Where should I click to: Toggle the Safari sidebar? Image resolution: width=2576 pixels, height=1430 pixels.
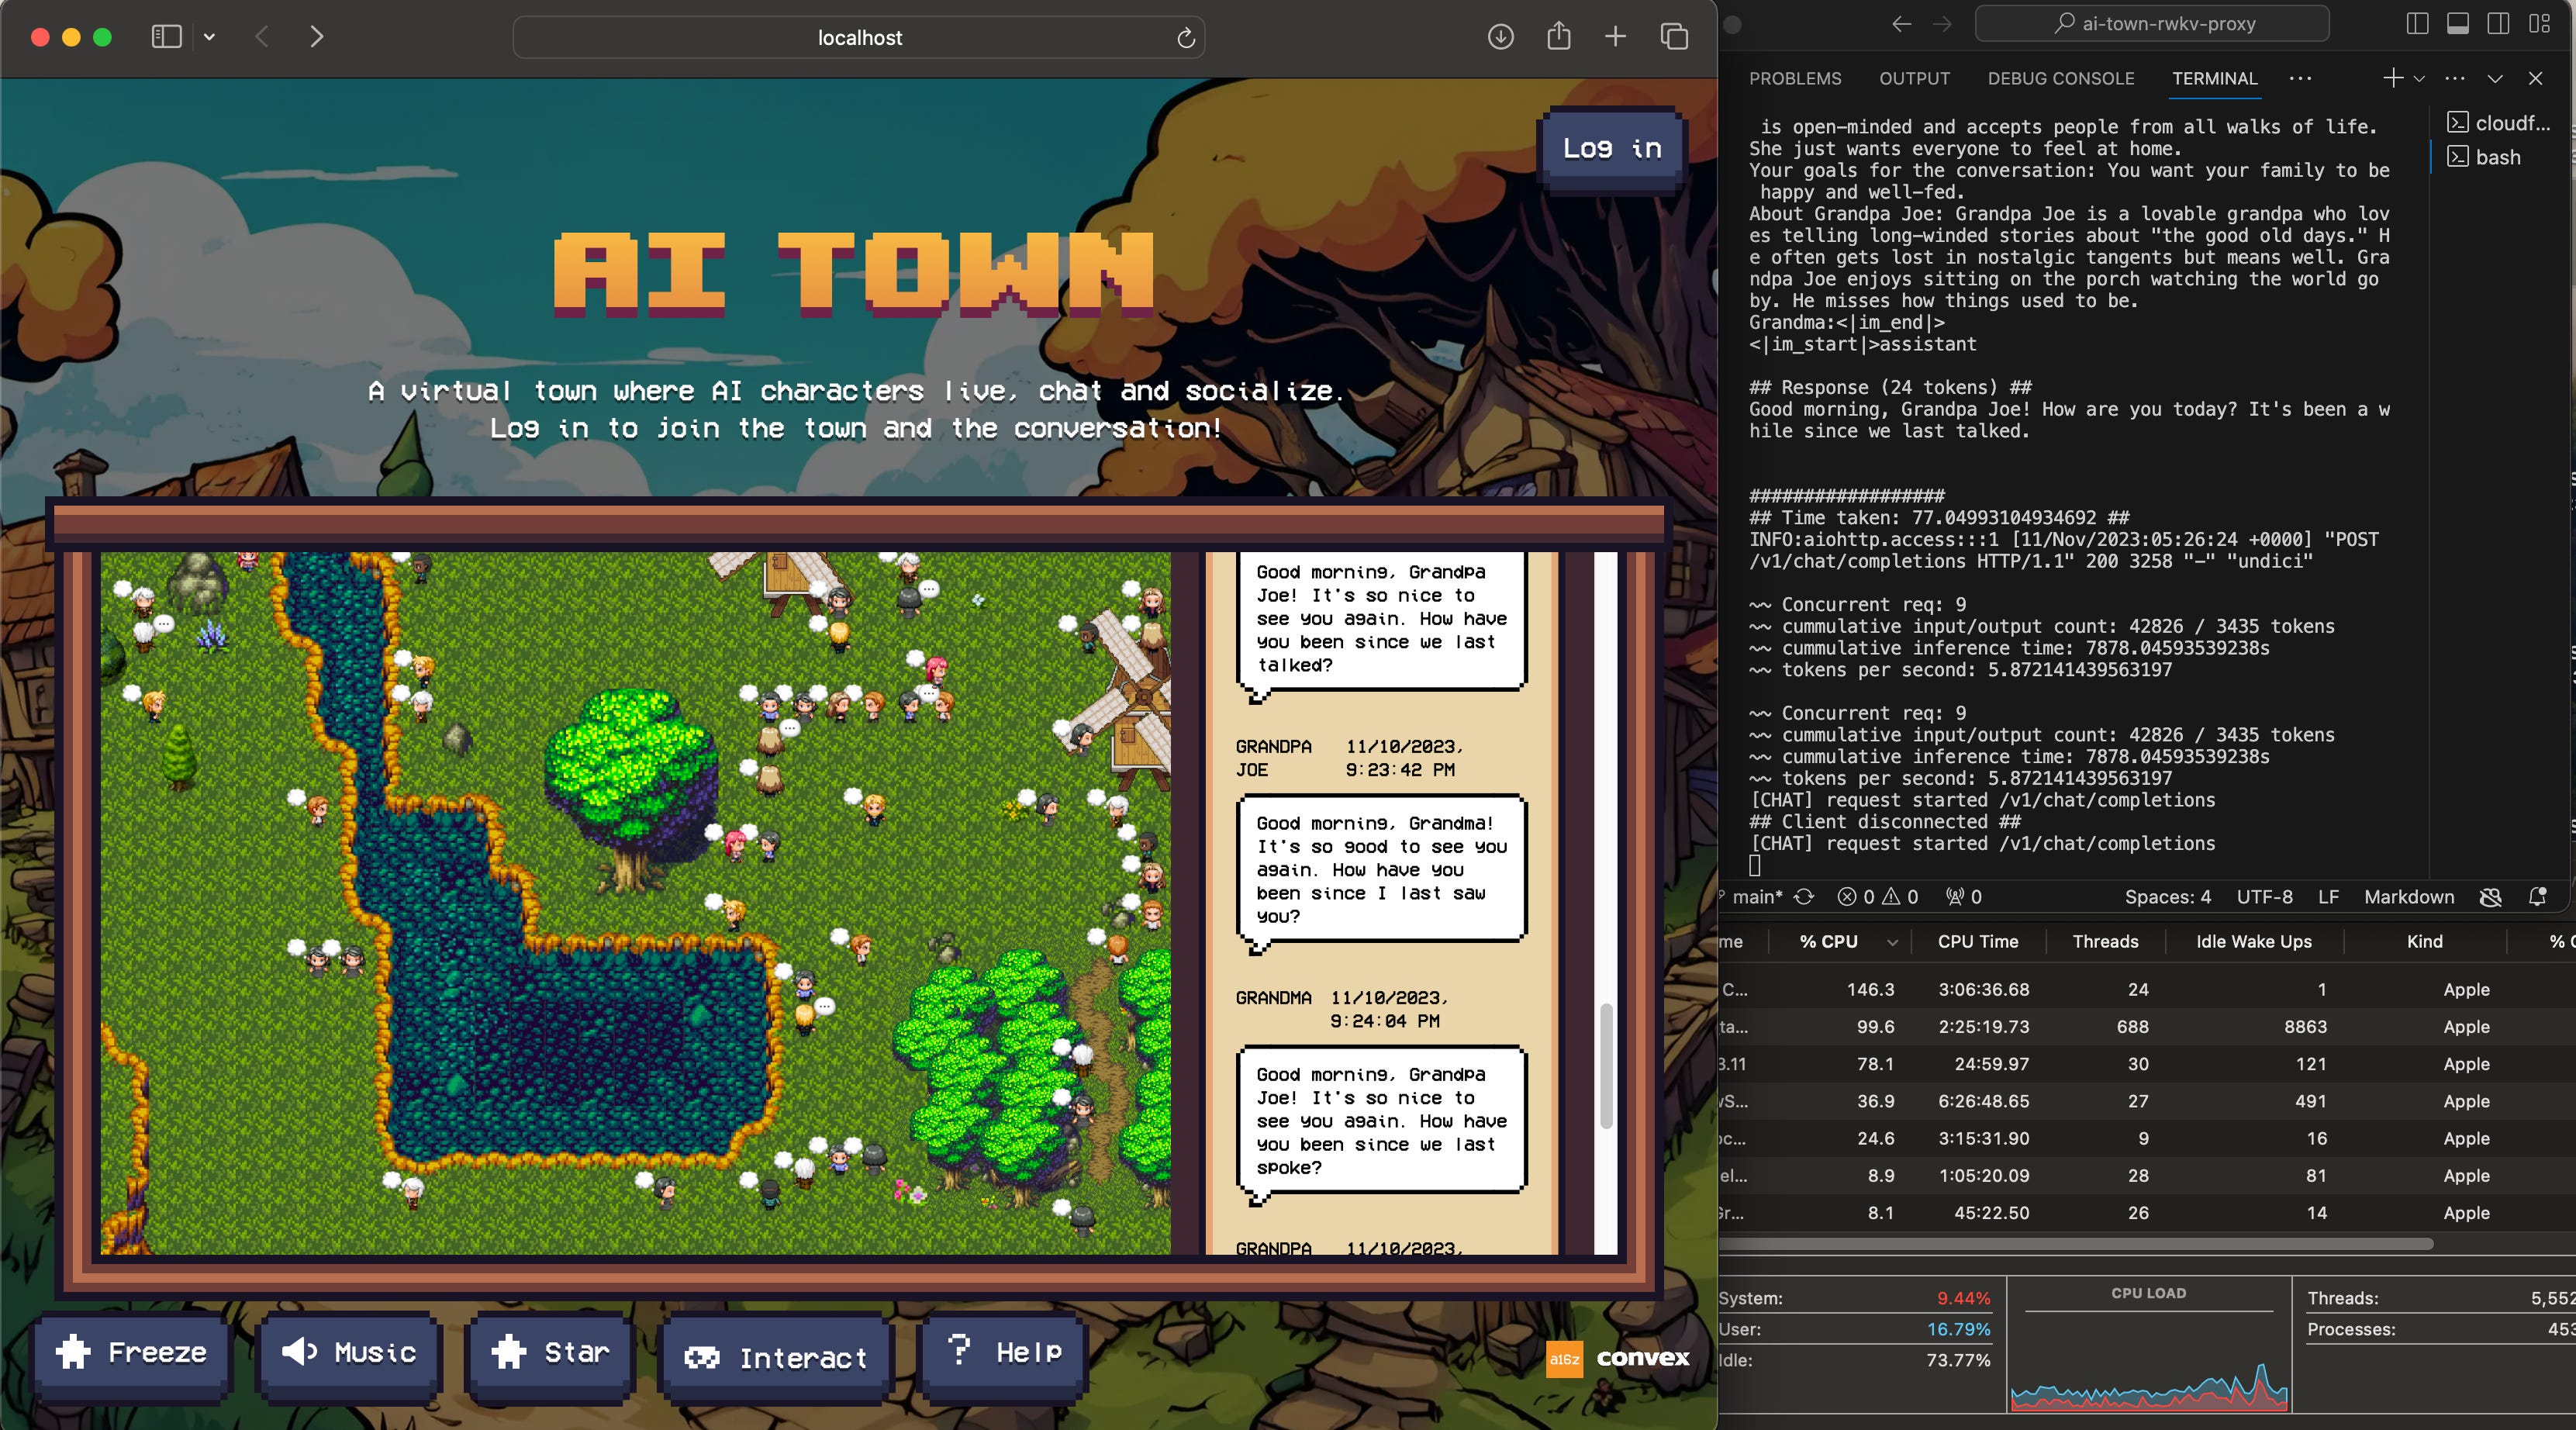tap(166, 36)
